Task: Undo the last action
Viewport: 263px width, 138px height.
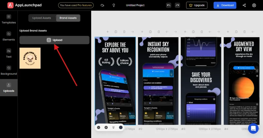Action: [x=168, y=5]
